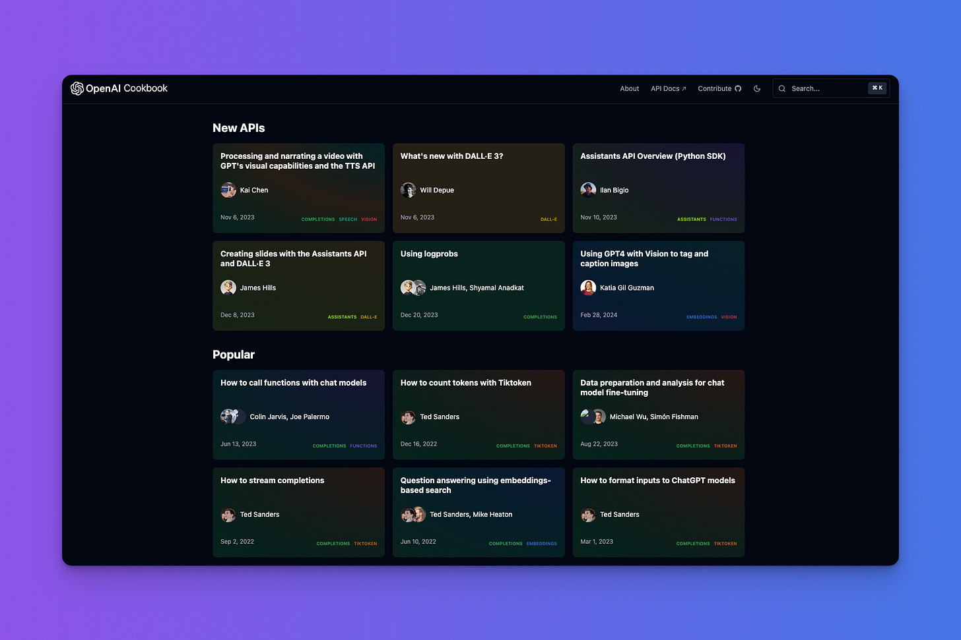Click the avatars on Using logprobs card
961x640 pixels.
(x=413, y=287)
